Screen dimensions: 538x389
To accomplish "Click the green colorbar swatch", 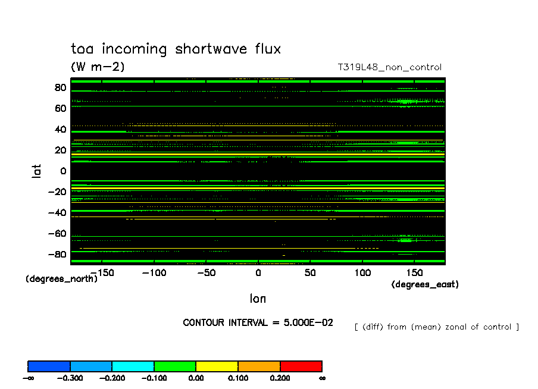I will coord(175,366).
